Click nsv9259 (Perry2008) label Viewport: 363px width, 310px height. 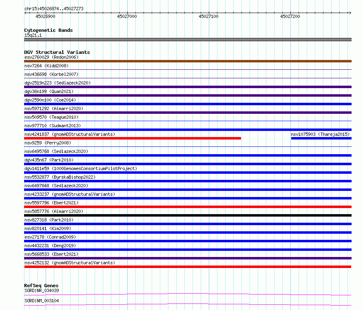(48, 143)
